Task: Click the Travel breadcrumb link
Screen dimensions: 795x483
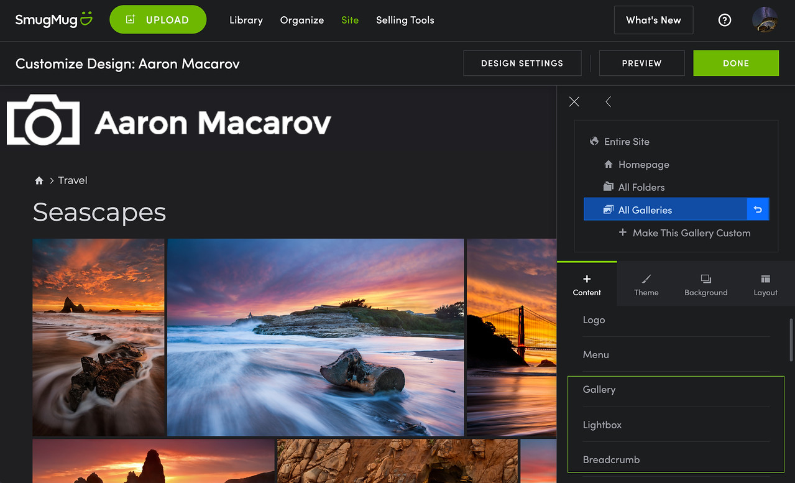Action: [x=73, y=181]
